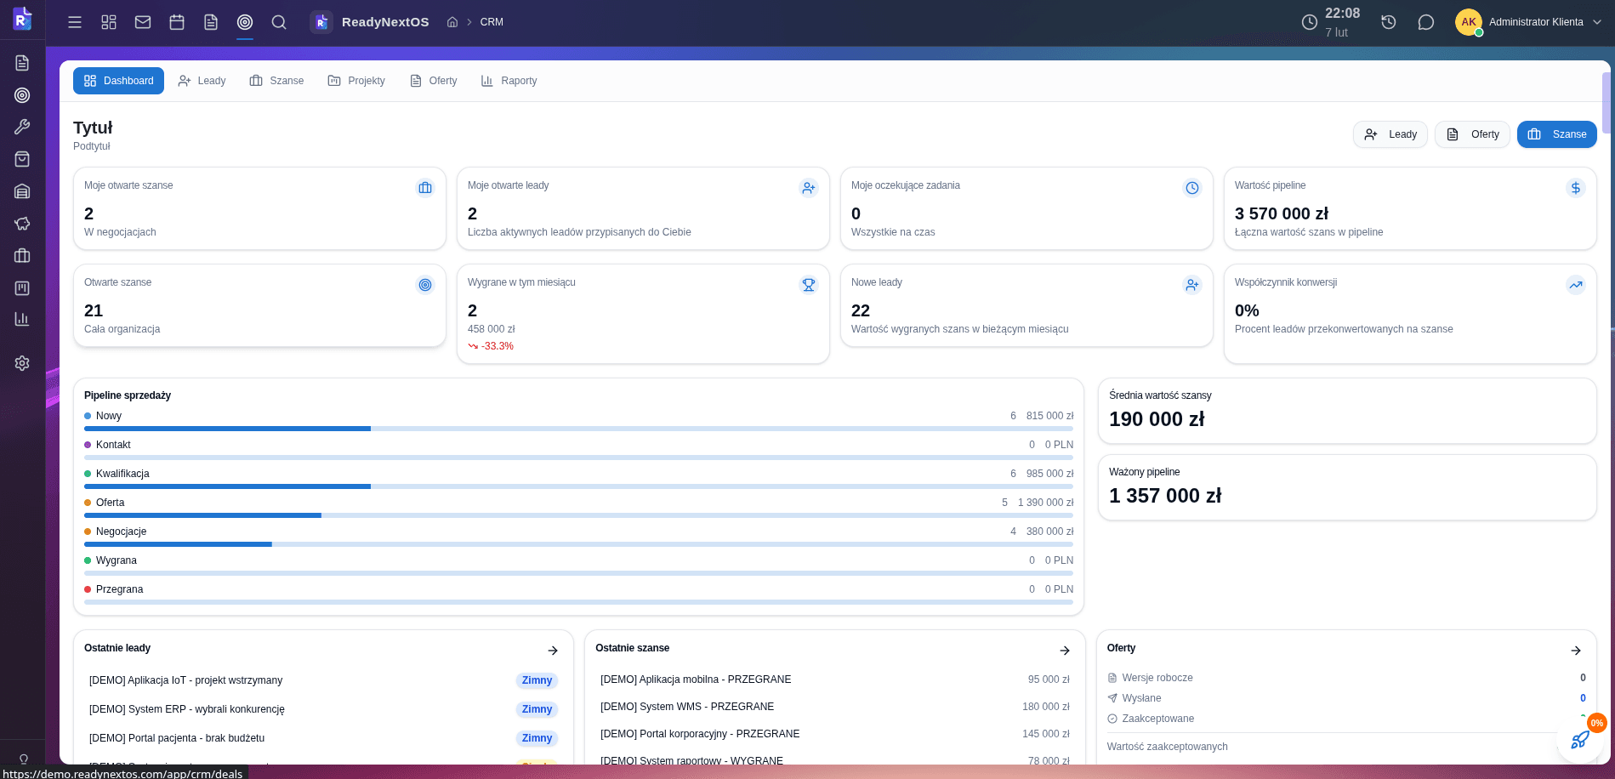
Task: Open the Ostatnie leady panel arrow
Action: [553, 650]
